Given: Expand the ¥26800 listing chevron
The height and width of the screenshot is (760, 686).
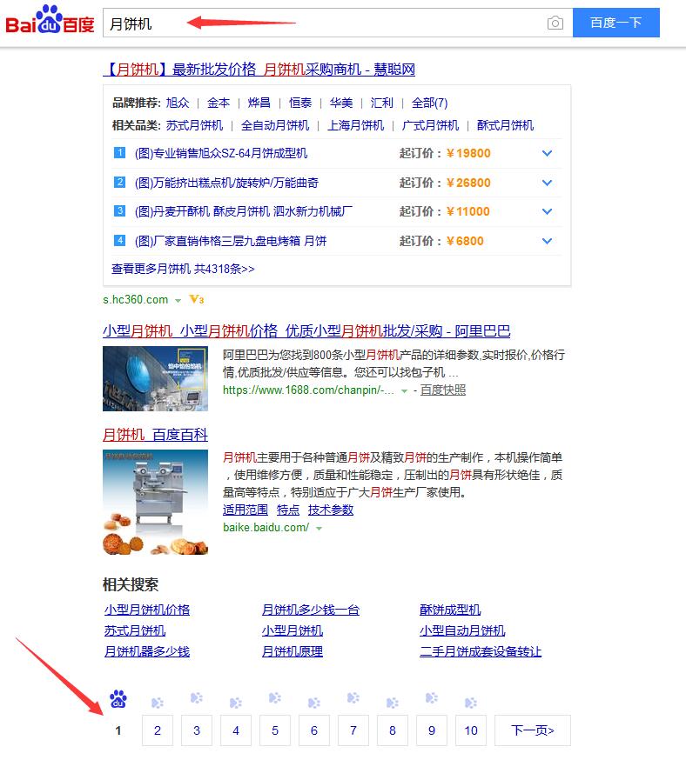Looking at the screenshot, I should 547,183.
